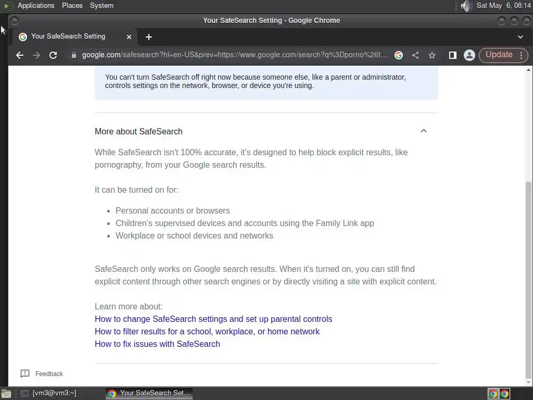Open Chrome's three-dot menu

[521, 55]
